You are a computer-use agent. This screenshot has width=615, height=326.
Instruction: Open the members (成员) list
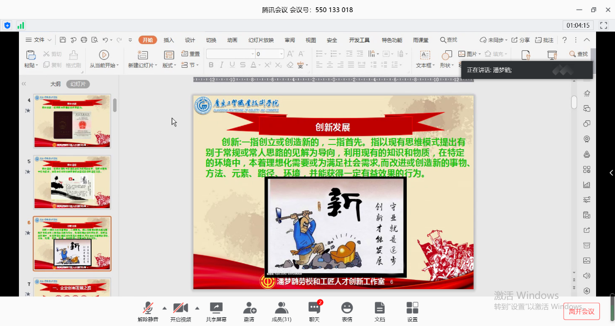point(281,311)
